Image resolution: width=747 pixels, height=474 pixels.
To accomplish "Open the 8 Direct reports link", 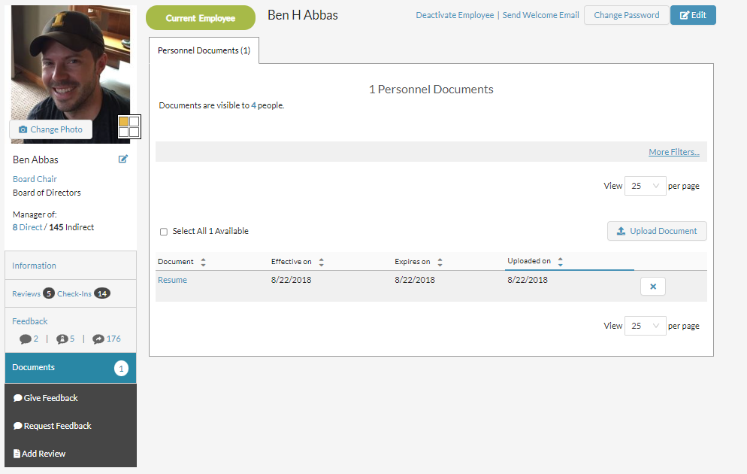I will (28, 227).
